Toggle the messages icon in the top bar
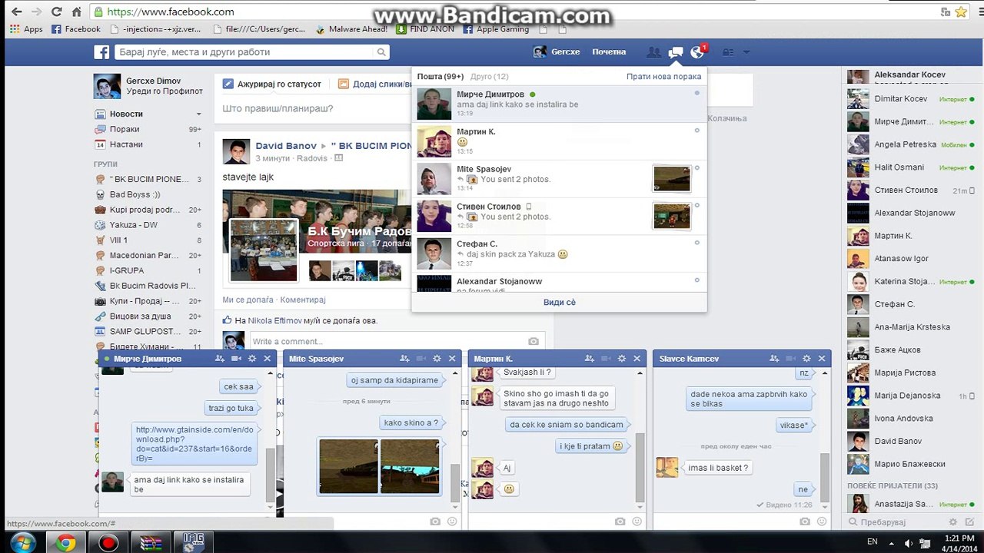Screen dimensions: 984x553 point(676,52)
